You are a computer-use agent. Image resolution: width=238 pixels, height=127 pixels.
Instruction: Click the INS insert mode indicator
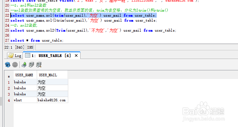pyautogui.click(x=30, y=47)
